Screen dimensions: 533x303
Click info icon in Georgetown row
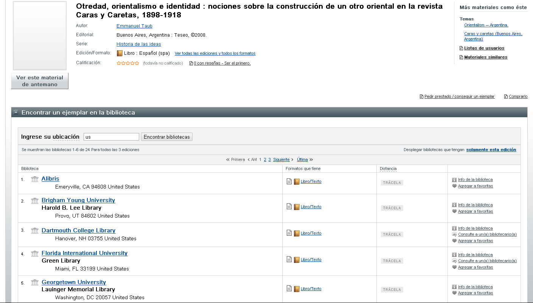(x=454, y=287)
